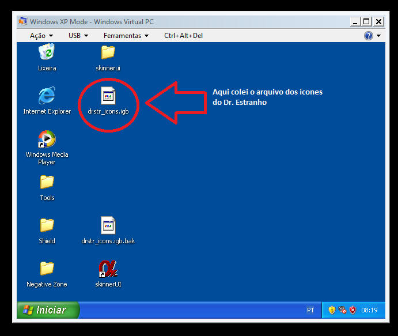Minimize the Windows XP Mode window
This screenshot has height=336, width=398.
click(x=355, y=21)
